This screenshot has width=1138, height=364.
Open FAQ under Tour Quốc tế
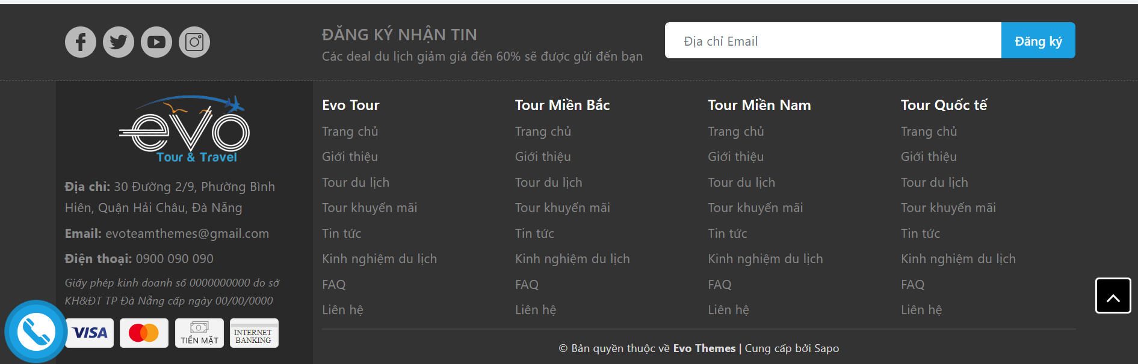(912, 285)
